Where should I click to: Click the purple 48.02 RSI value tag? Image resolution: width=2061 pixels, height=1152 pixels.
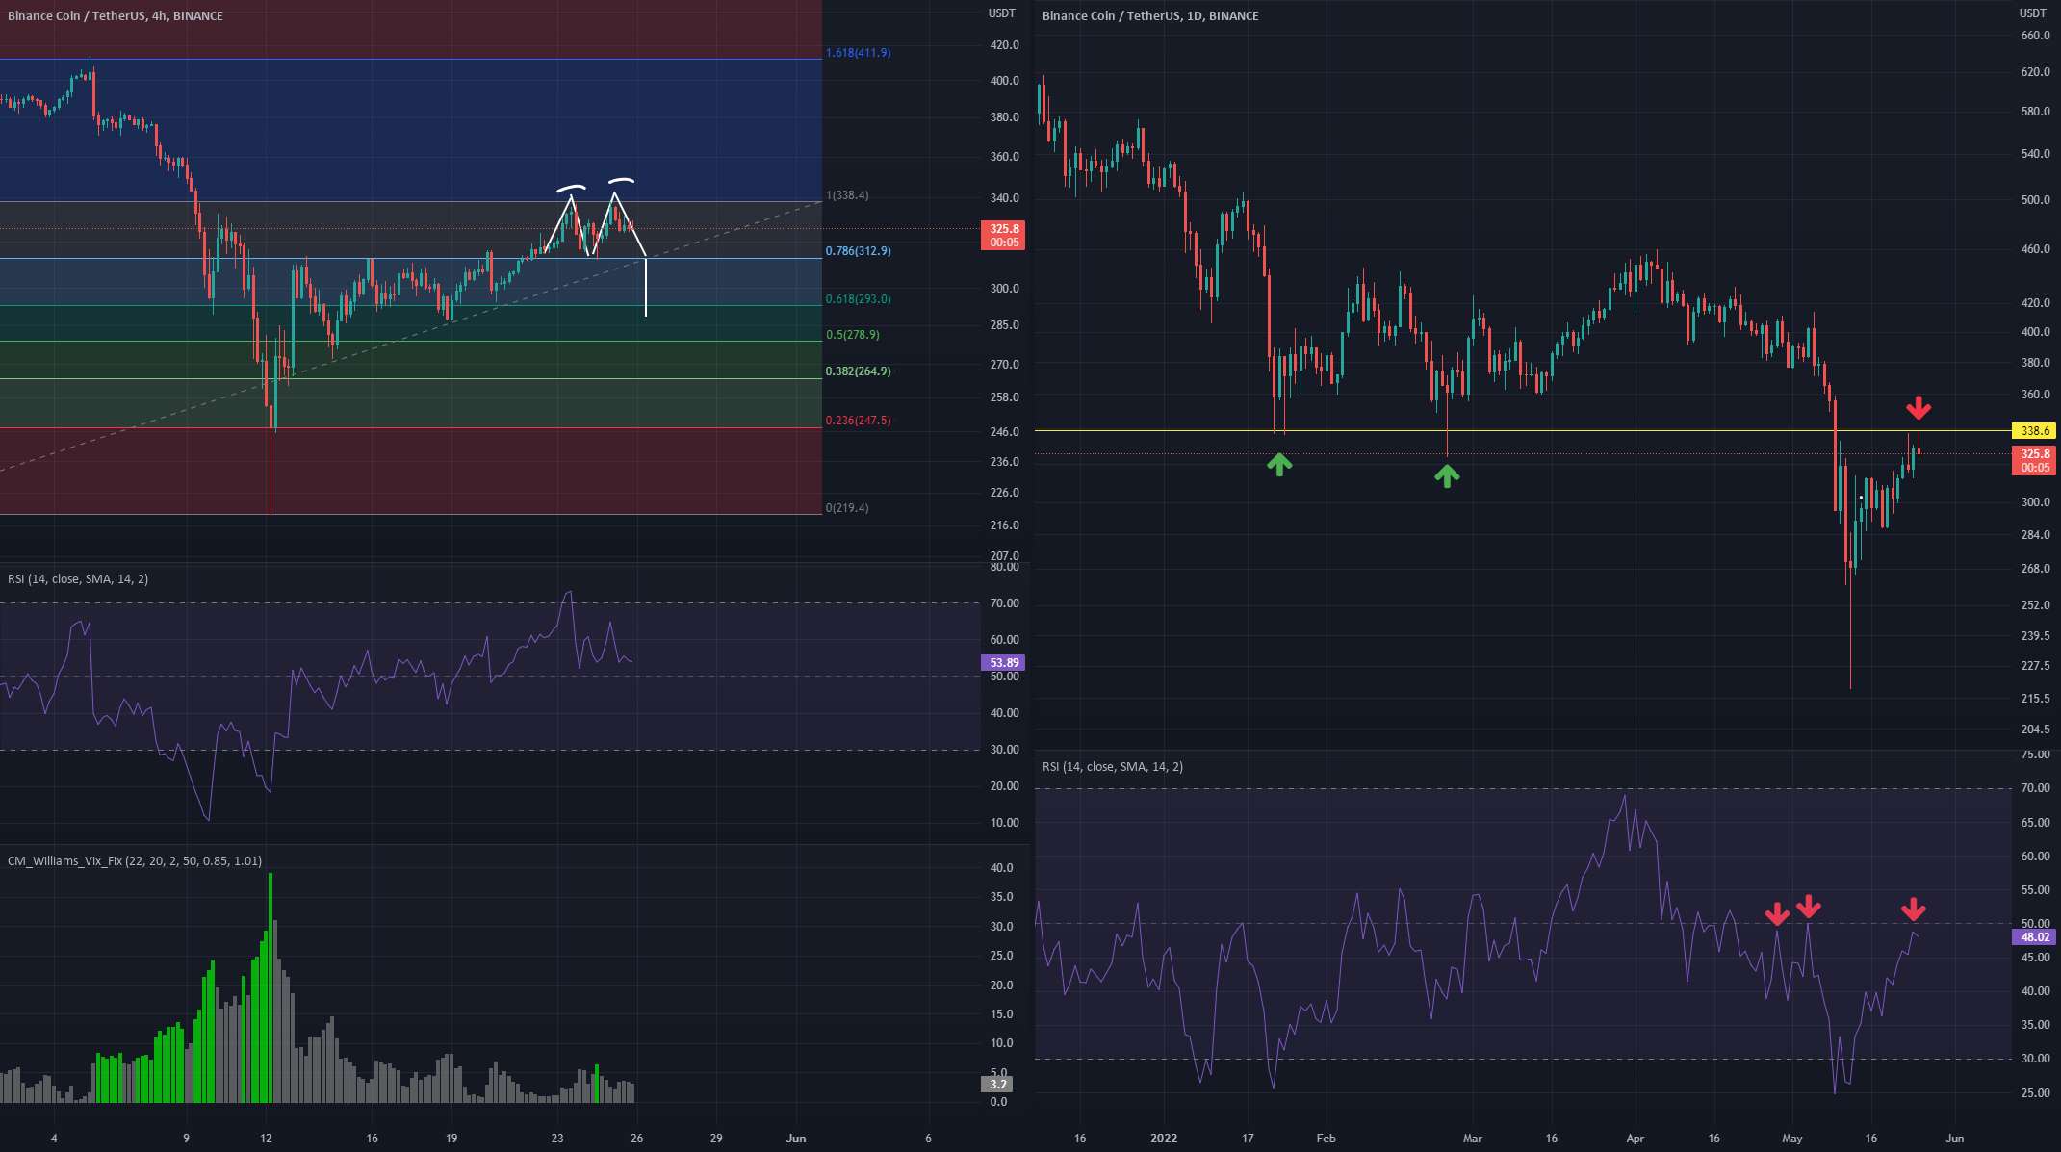2035,936
